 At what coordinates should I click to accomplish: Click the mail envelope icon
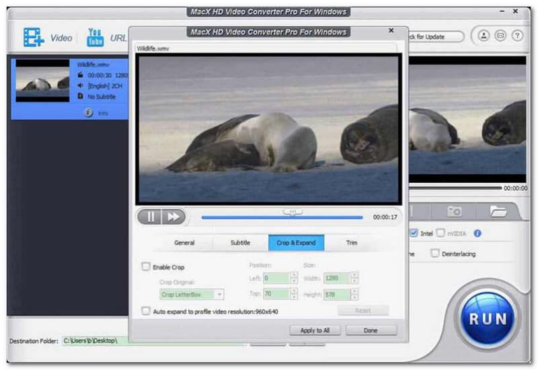point(500,36)
